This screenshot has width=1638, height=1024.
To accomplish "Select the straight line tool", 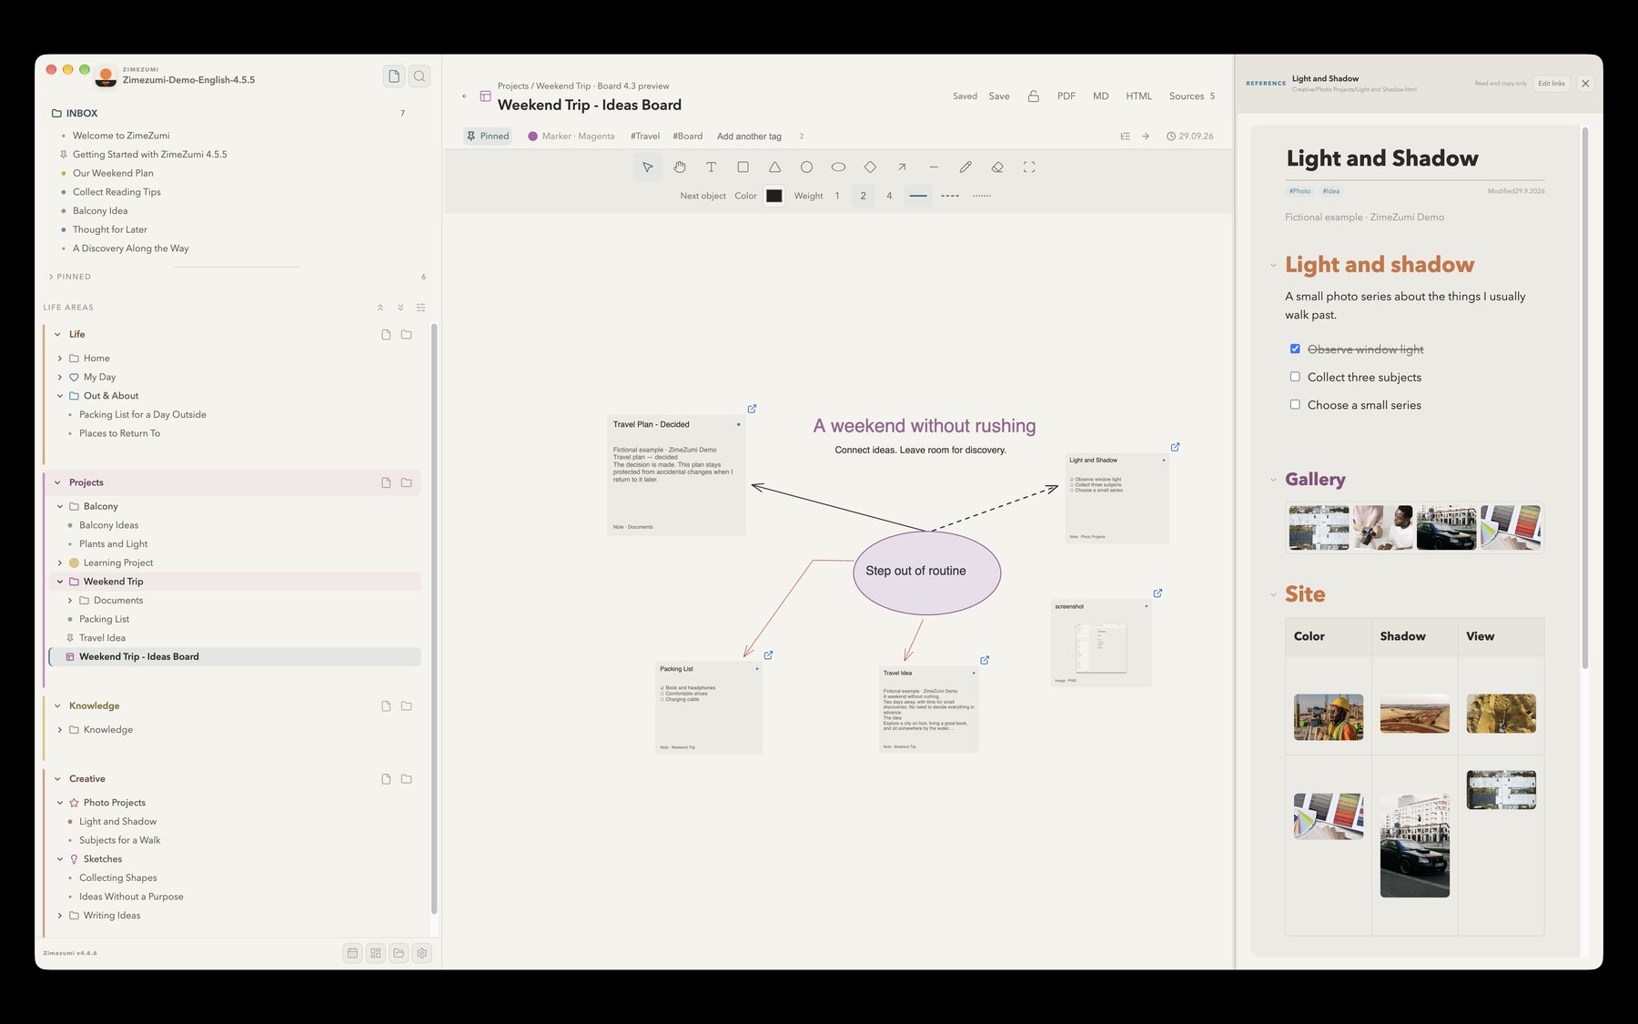I will tap(934, 167).
